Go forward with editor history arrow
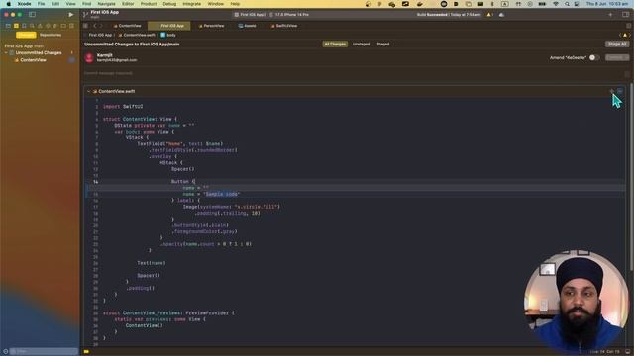The height and width of the screenshot is (356, 634). coord(101,26)
